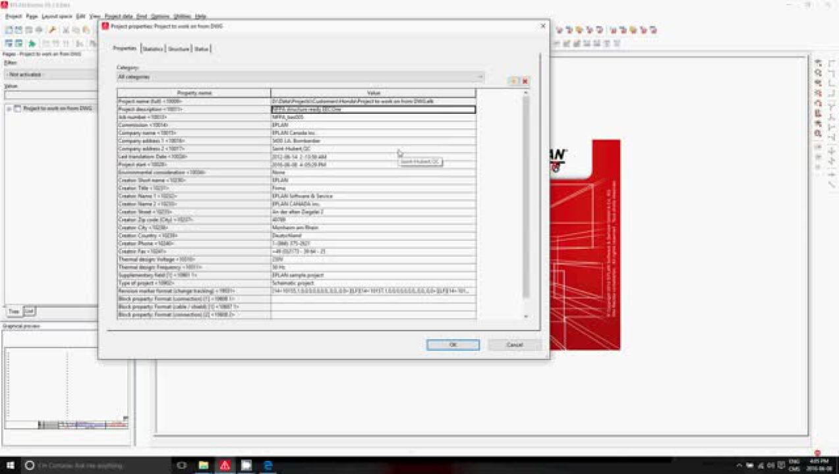The image size is (839, 474).
Task: Switch to the Statistics tab
Action: [x=152, y=49]
